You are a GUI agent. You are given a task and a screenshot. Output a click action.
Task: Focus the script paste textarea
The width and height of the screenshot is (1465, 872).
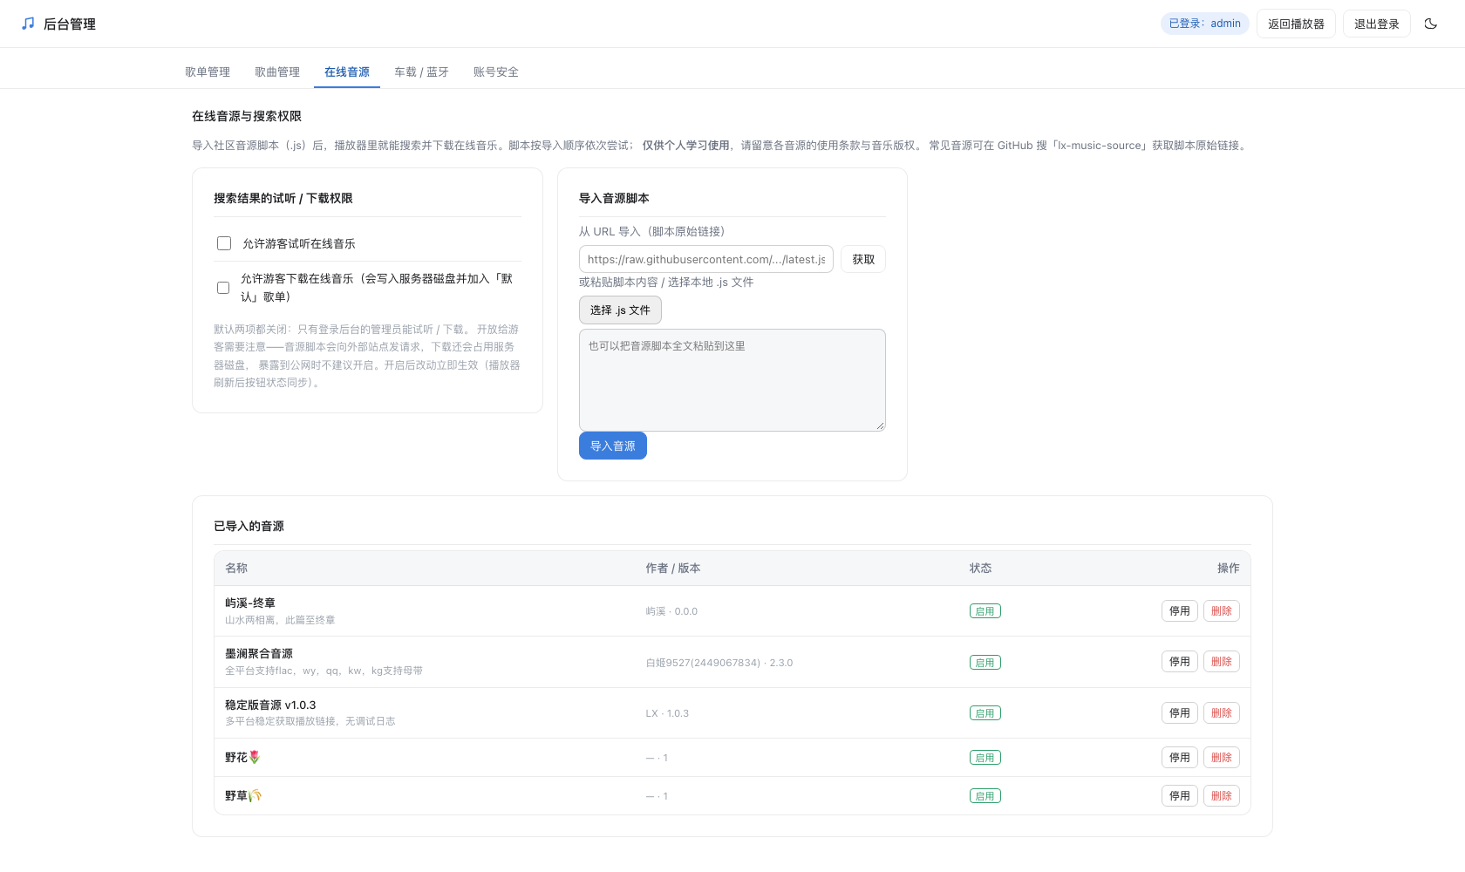pos(732,380)
